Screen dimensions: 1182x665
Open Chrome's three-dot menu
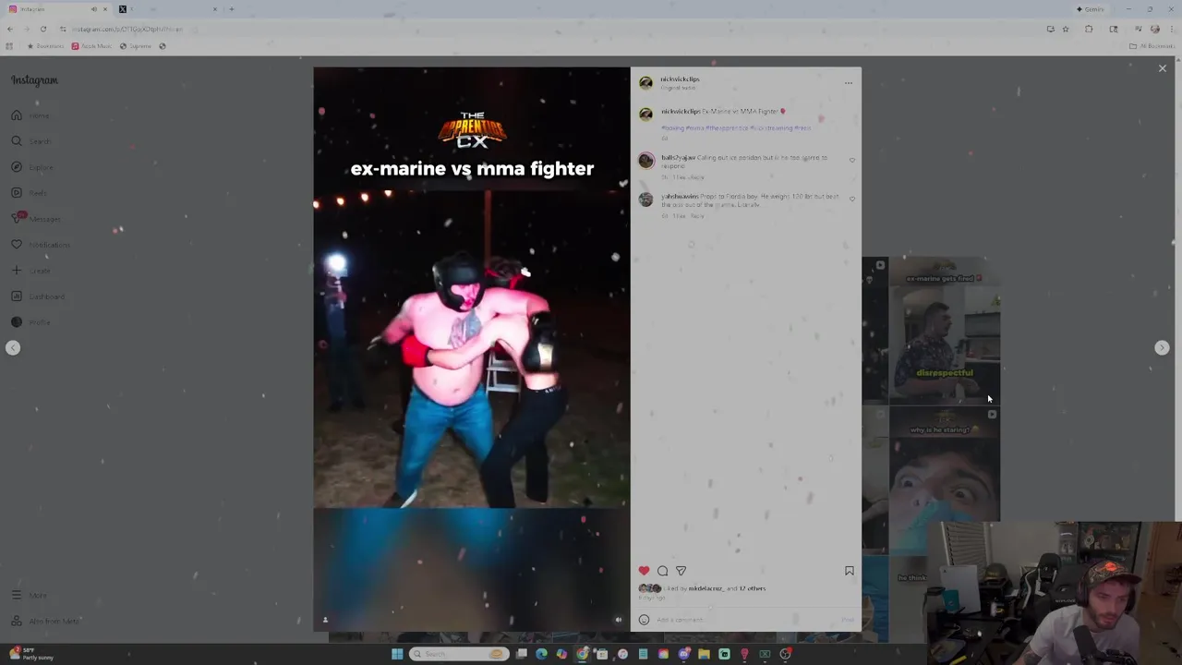[x=1171, y=29]
